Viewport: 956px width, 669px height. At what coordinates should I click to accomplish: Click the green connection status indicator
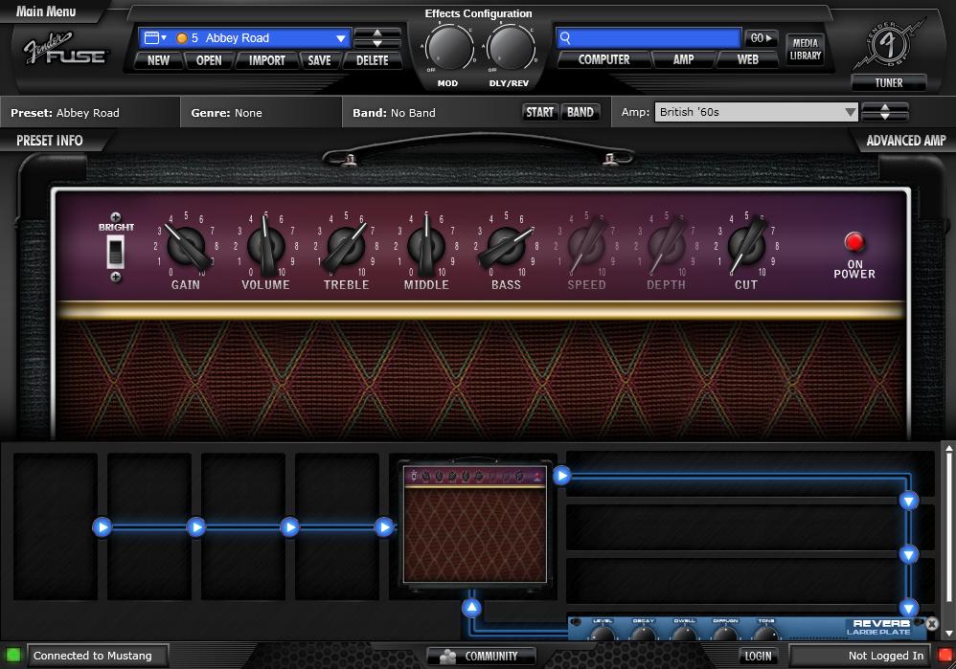pyautogui.click(x=12, y=656)
